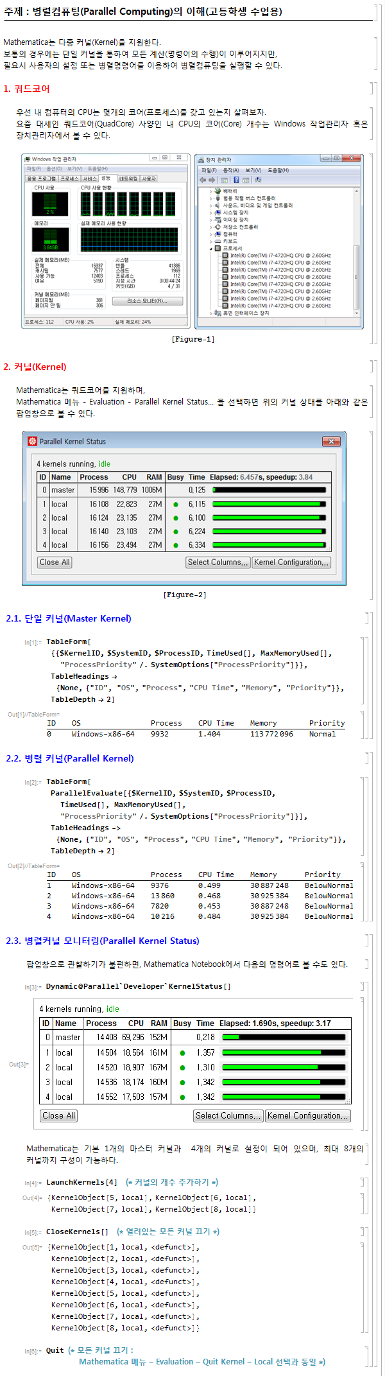This screenshot has width=385, height=1376.
Task: Click the Device Manager vertical scrollbar
Action: coord(356,250)
